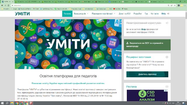Open the Контакти menu item

click(155, 14)
